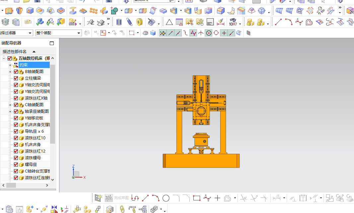Select the Revolve tool icon
This screenshot has height=213, width=354.
[x=20, y=11]
